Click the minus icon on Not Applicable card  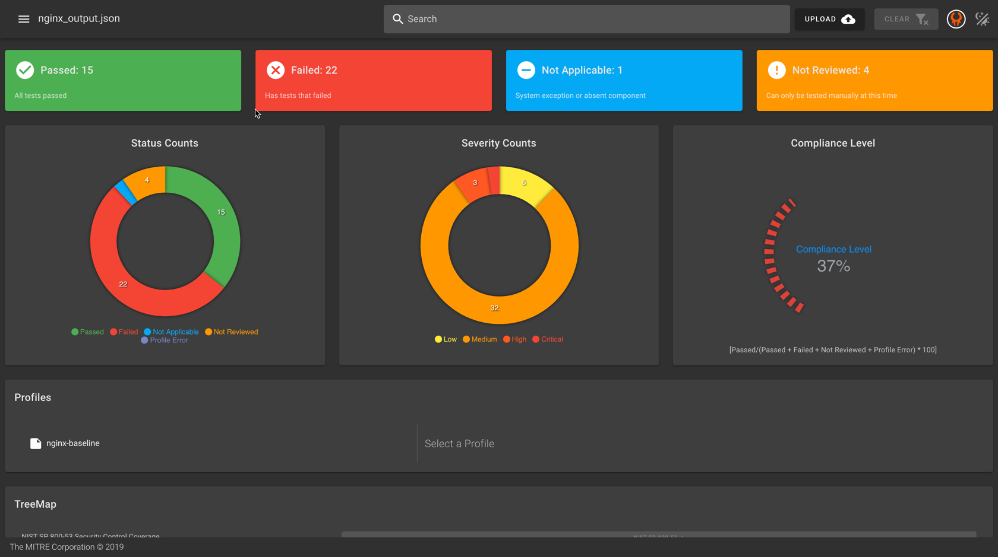526,69
